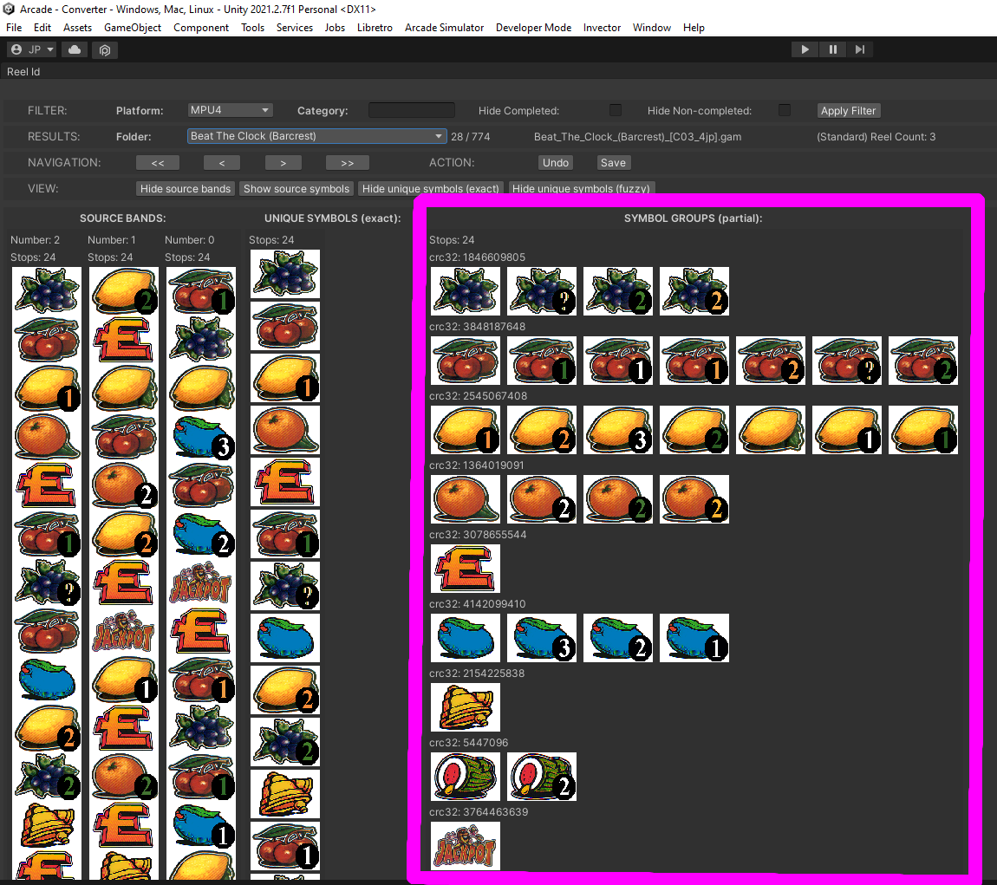Click the Step forward button

[x=859, y=49]
